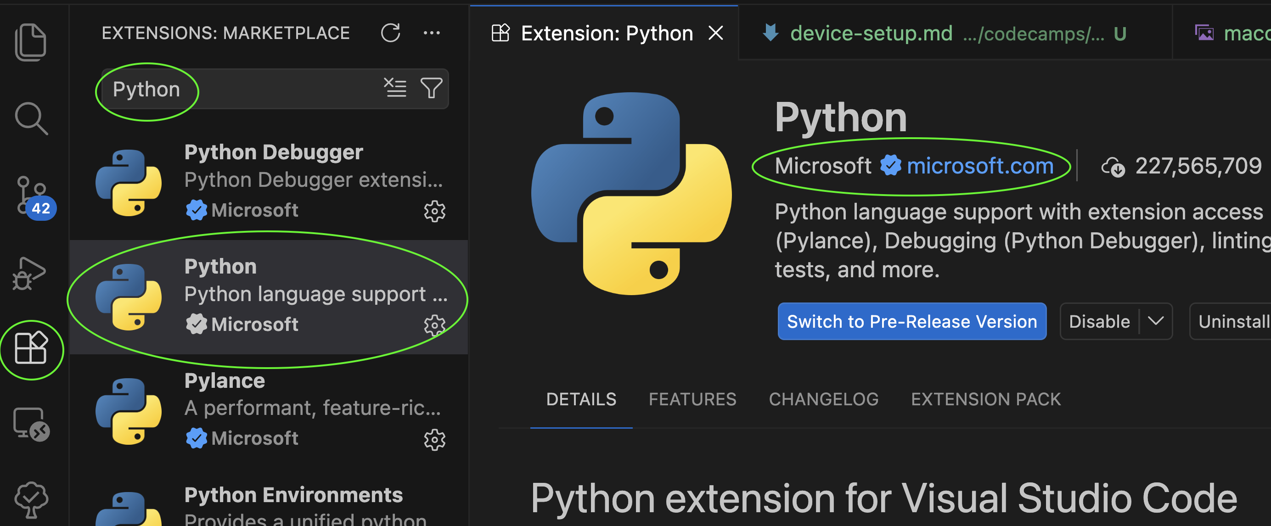Open the Run and Debug view
Screen dimensions: 1271x526
coord(29,273)
